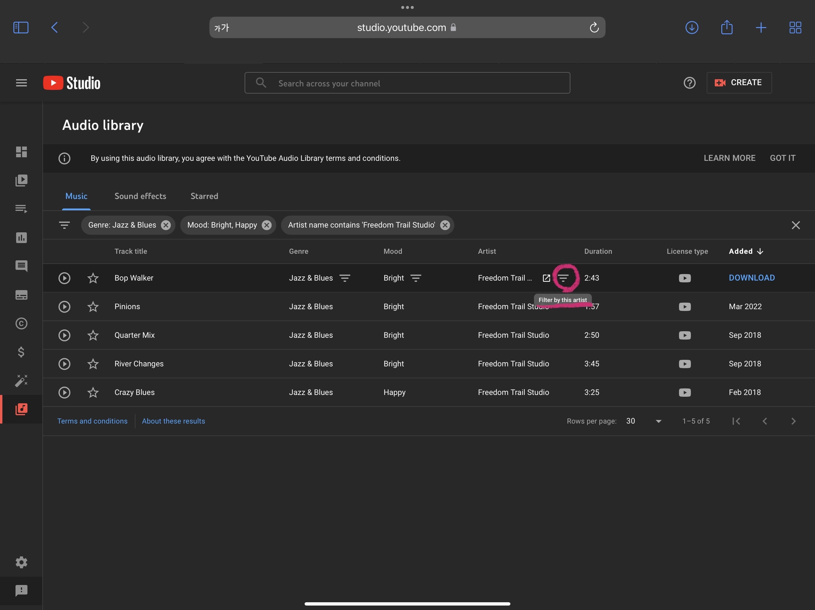Open the Earn dollar sidebar icon
The image size is (815, 610).
pos(21,352)
